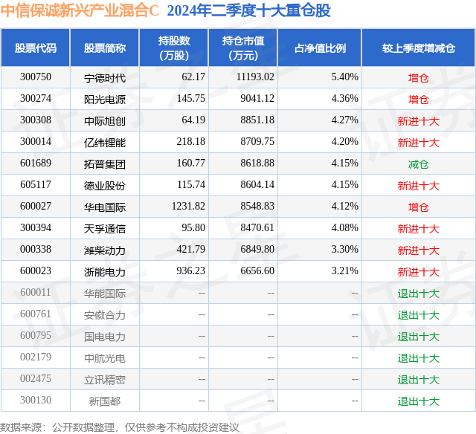Select stock name 华电国际
The height and width of the screenshot is (434, 476).
tap(105, 207)
